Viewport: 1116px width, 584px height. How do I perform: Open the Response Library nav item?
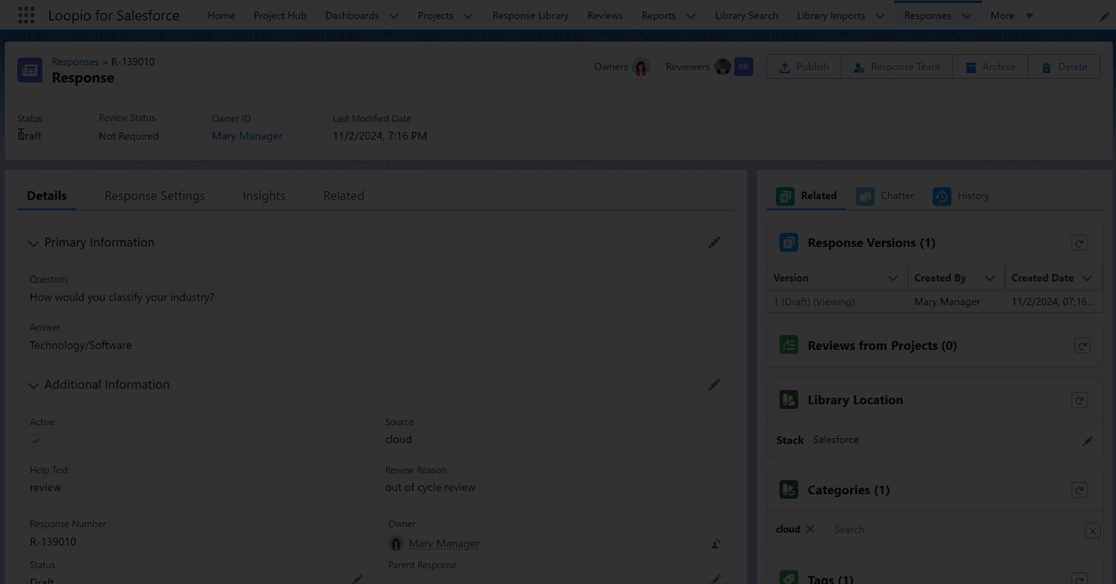(x=531, y=16)
